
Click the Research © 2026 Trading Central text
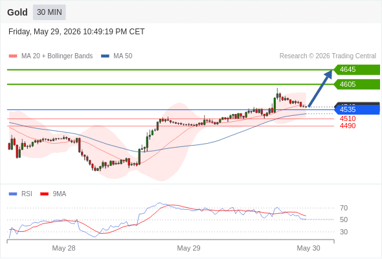pos(328,56)
